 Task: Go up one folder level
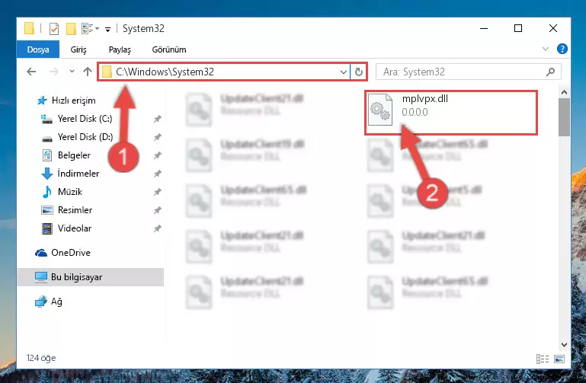88,72
